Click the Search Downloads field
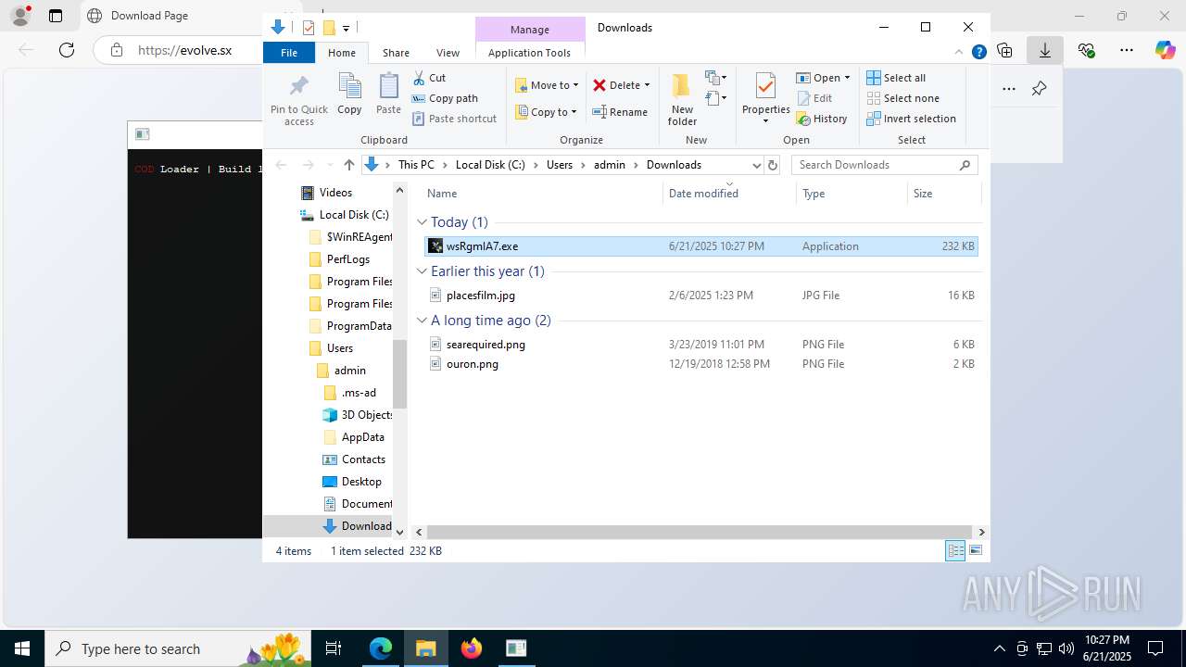The width and height of the screenshot is (1186, 667). point(884,165)
